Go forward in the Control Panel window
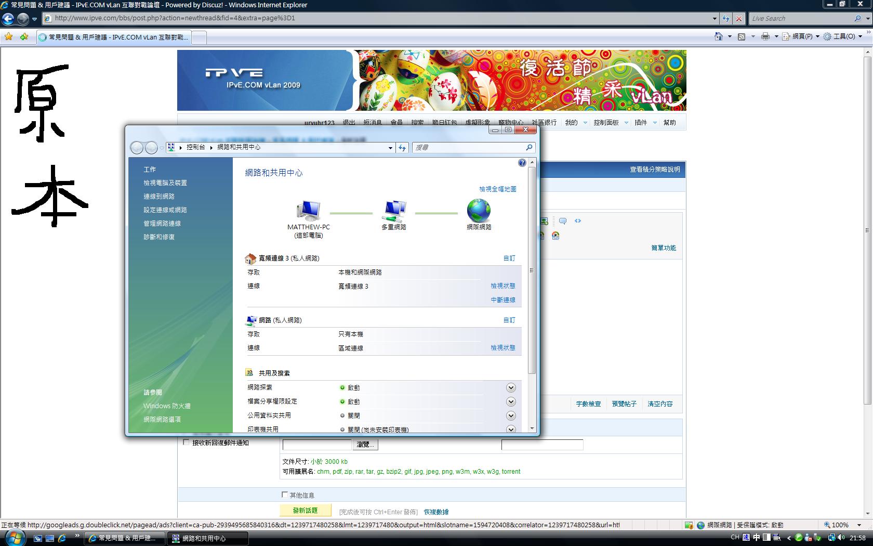873x546 pixels. tap(151, 148)
